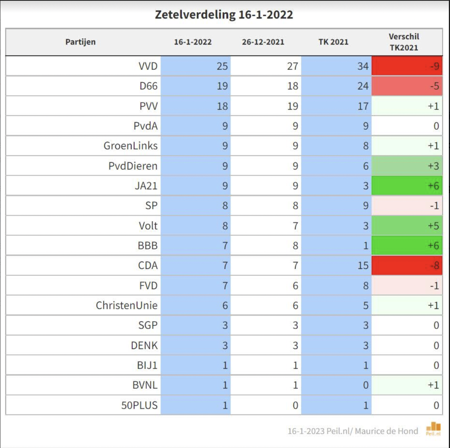450x448 pixels.
Task: Select the PvdDieren party name
Action: pyautogui.click(x=133, y=166)
